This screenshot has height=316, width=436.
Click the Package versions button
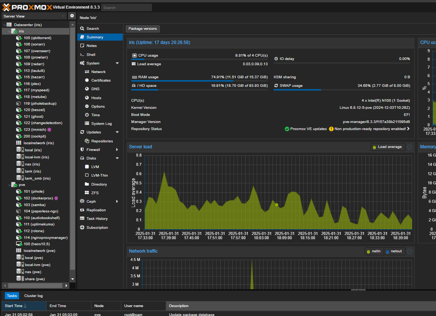(x=143, y=29)
